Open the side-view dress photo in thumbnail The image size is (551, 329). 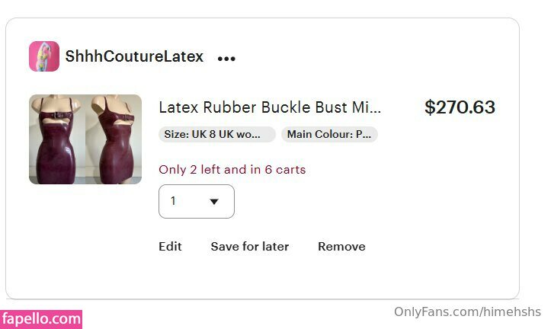(x=114, y=139)
